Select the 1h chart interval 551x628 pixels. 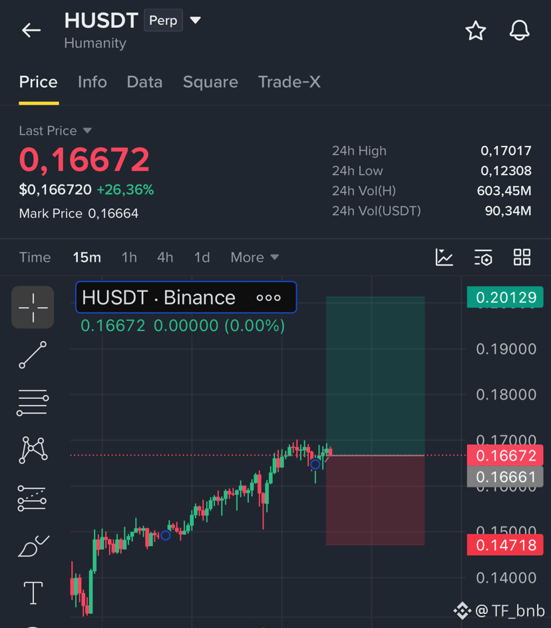click(129, 257)
